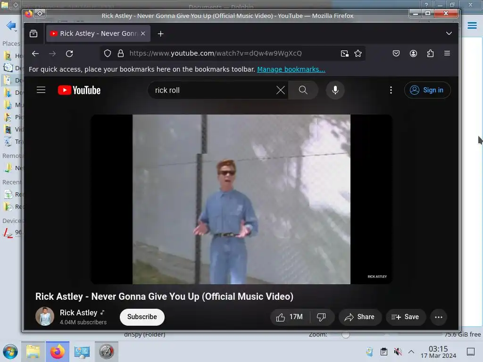Click Dolphin back arrow button
The image size is (483, 362).
[11, 25]
